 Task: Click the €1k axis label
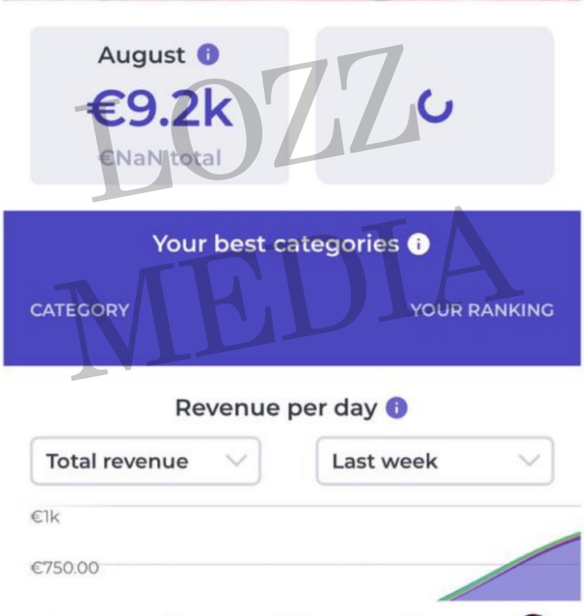[45, 517]
